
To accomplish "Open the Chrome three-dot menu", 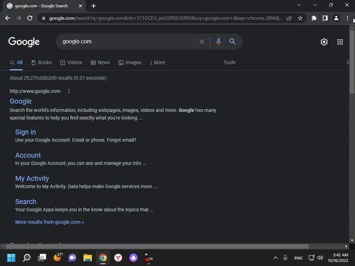I will (x=347, y=18).
